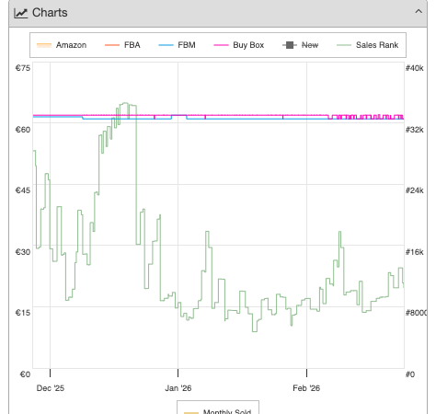Click the Sales Rank peak in mid-December
Screen dimensions: 436x414
click(125, 103)
